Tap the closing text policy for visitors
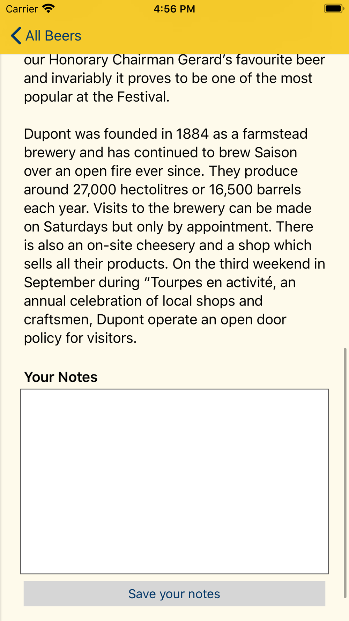Screen dimensions: 349x621 click(80, 338)
